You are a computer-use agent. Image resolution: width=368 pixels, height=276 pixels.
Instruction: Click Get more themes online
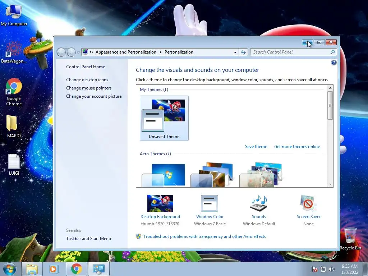pos(297,147)
